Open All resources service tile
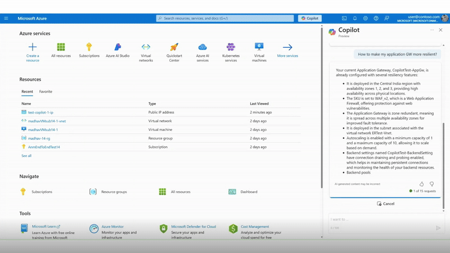 coord(61,50)
